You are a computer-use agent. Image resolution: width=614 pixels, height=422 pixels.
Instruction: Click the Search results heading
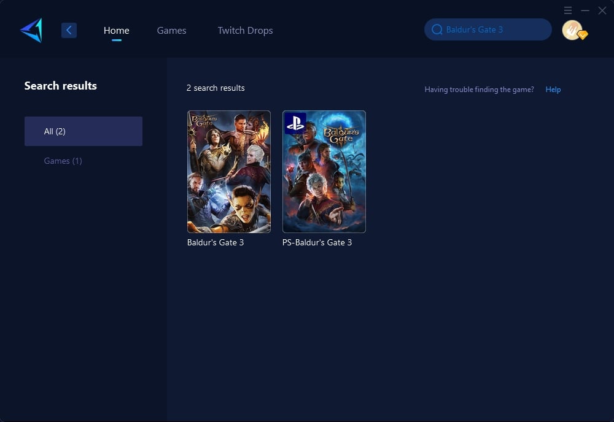60,86
